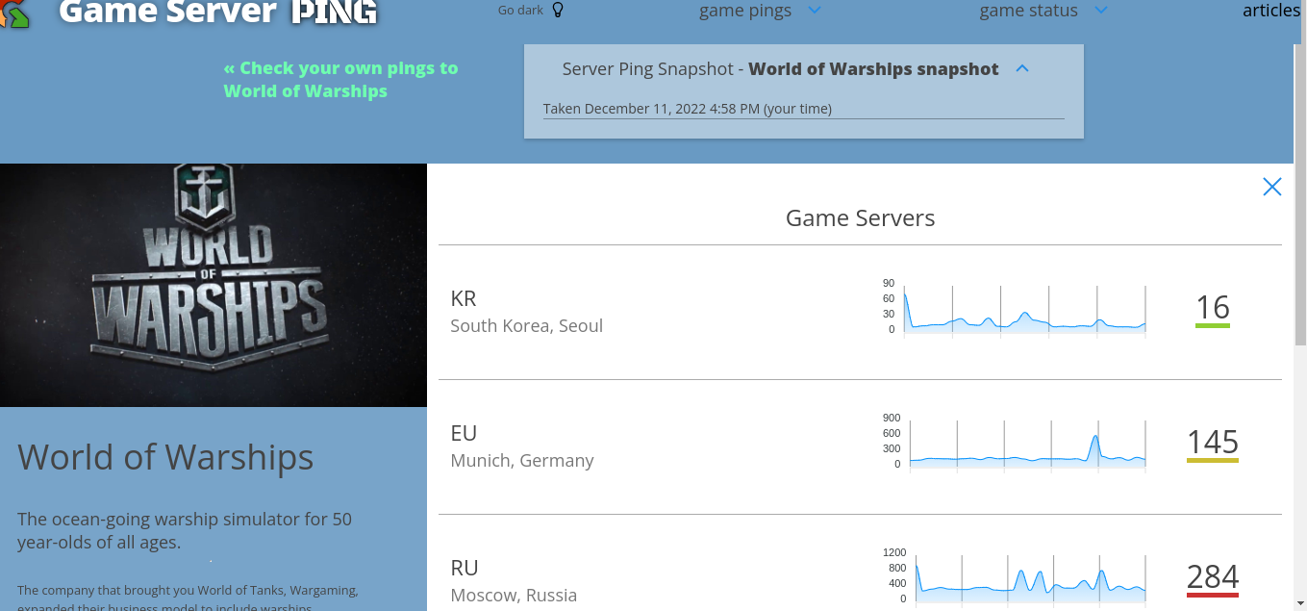Click the yellow indicator bar under 145
This screenshot has width=1307, height=611.
pyautogui.click(x=1213, y=461)
